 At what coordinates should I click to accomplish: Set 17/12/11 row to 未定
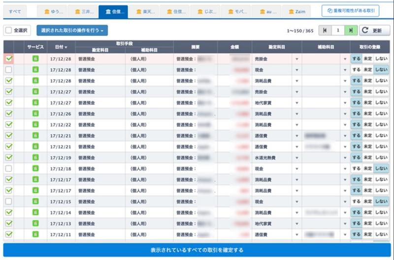tap(367, 234)
